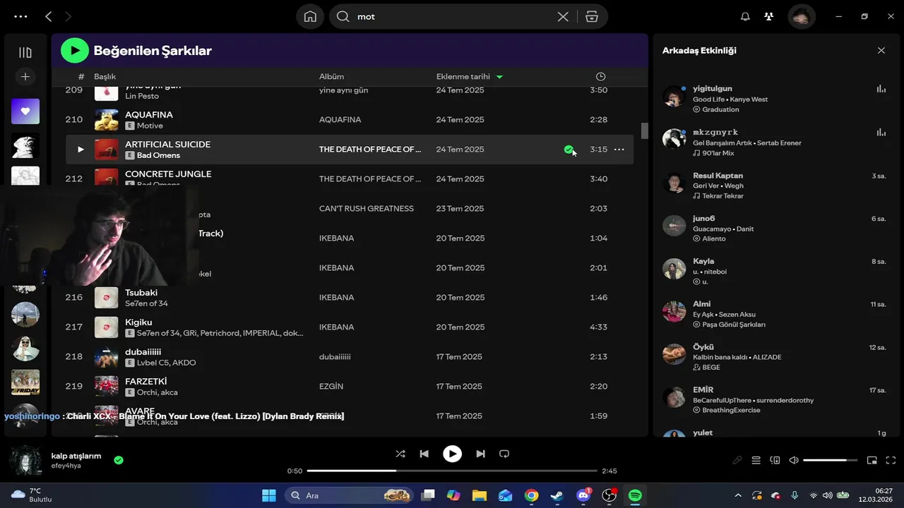Open the Connect to a device icon
This screenshot has height=508, width=904.
(775, 460)
